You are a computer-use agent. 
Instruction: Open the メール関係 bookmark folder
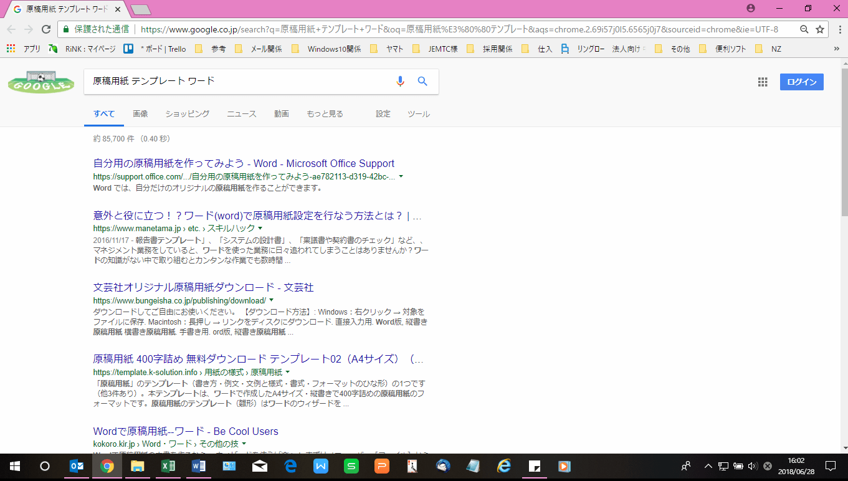pos(259,49)
